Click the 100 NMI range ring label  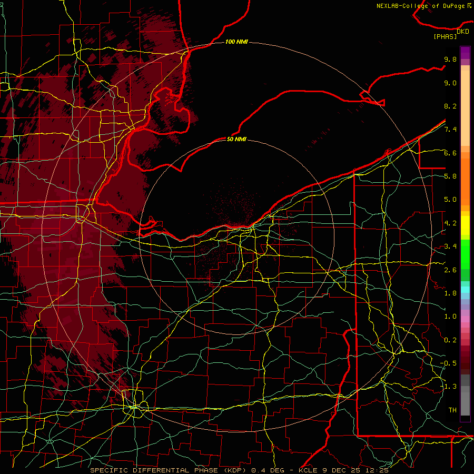coord(236,42)
